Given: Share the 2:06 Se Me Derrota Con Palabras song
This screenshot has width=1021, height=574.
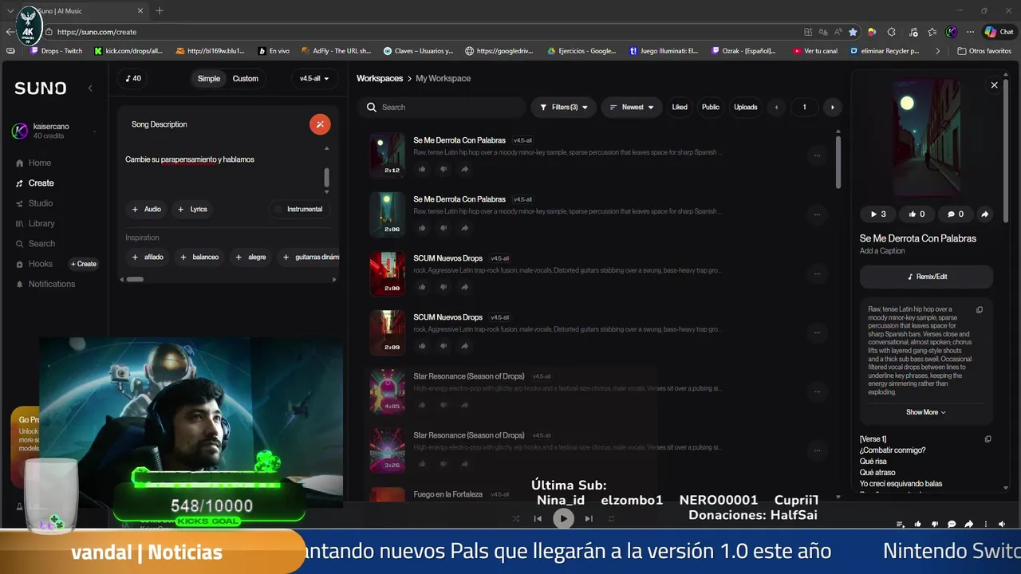Looking at the screenshot, I should 465,228.
